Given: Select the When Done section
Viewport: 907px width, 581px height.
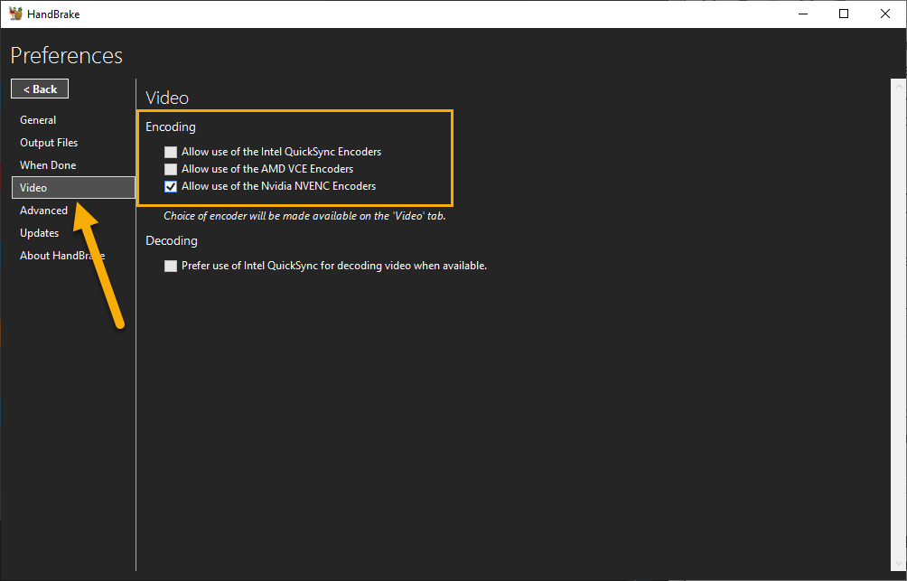Looking at the screenshot, I should tap(47, 164).
